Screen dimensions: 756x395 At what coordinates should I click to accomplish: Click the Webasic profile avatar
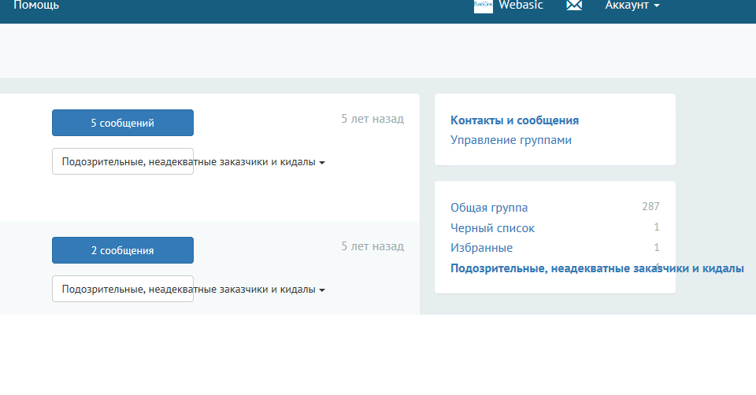483,6
